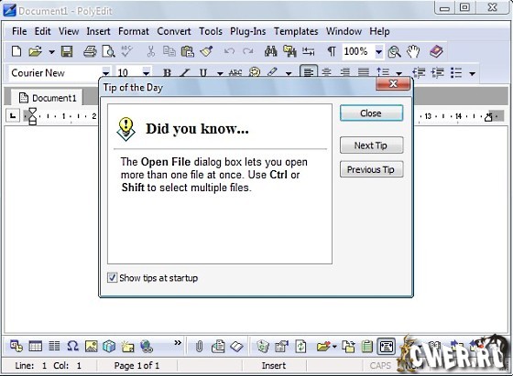Image resolution: width=513 pixels, height=376 pixels.
Task: Click the zoom magnifier icon
Action: click(394, 51)
